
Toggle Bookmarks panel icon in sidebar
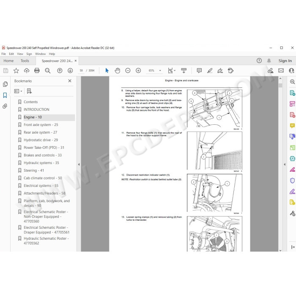point(5,95)
